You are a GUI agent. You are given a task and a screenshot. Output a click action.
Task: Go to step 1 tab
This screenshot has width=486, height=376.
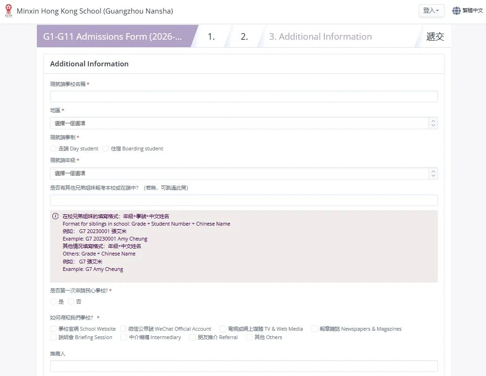(x=211, y=36)
